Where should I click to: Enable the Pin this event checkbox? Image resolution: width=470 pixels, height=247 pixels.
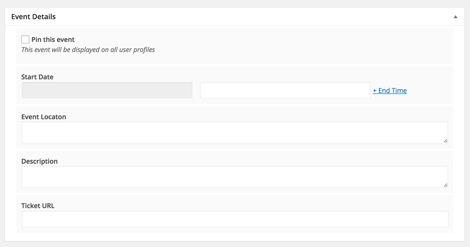(25, 39)
